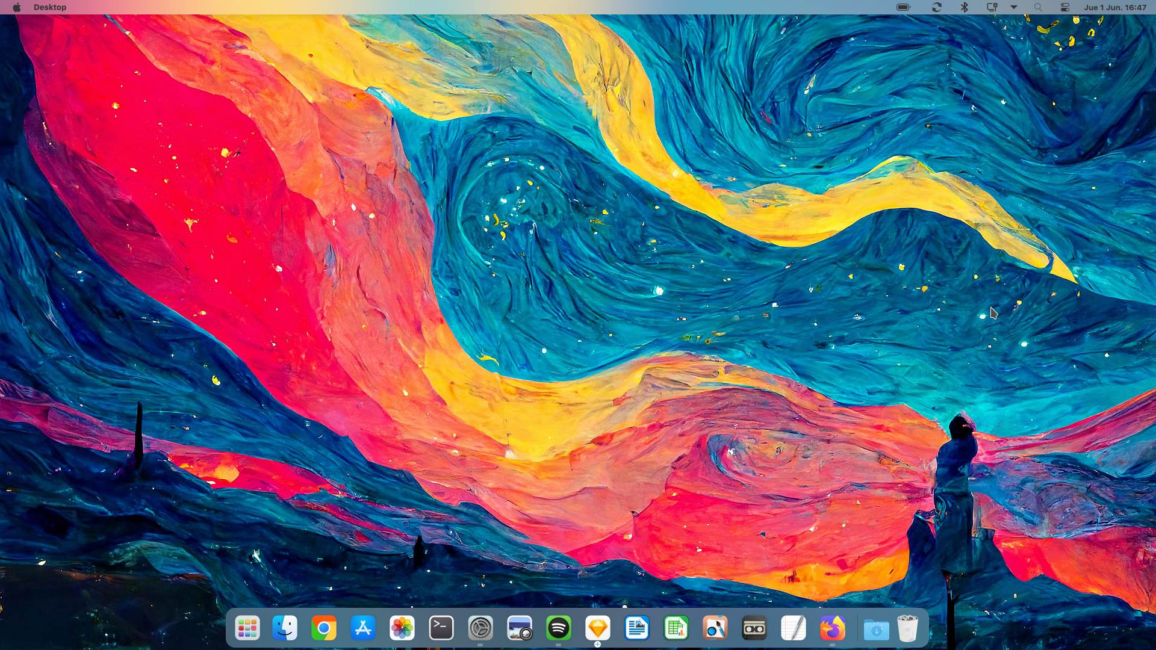The width and height of the screenshot is (1156, 650).
Task: Click the sync arrows menu bar icon
Action: (937, 7)
